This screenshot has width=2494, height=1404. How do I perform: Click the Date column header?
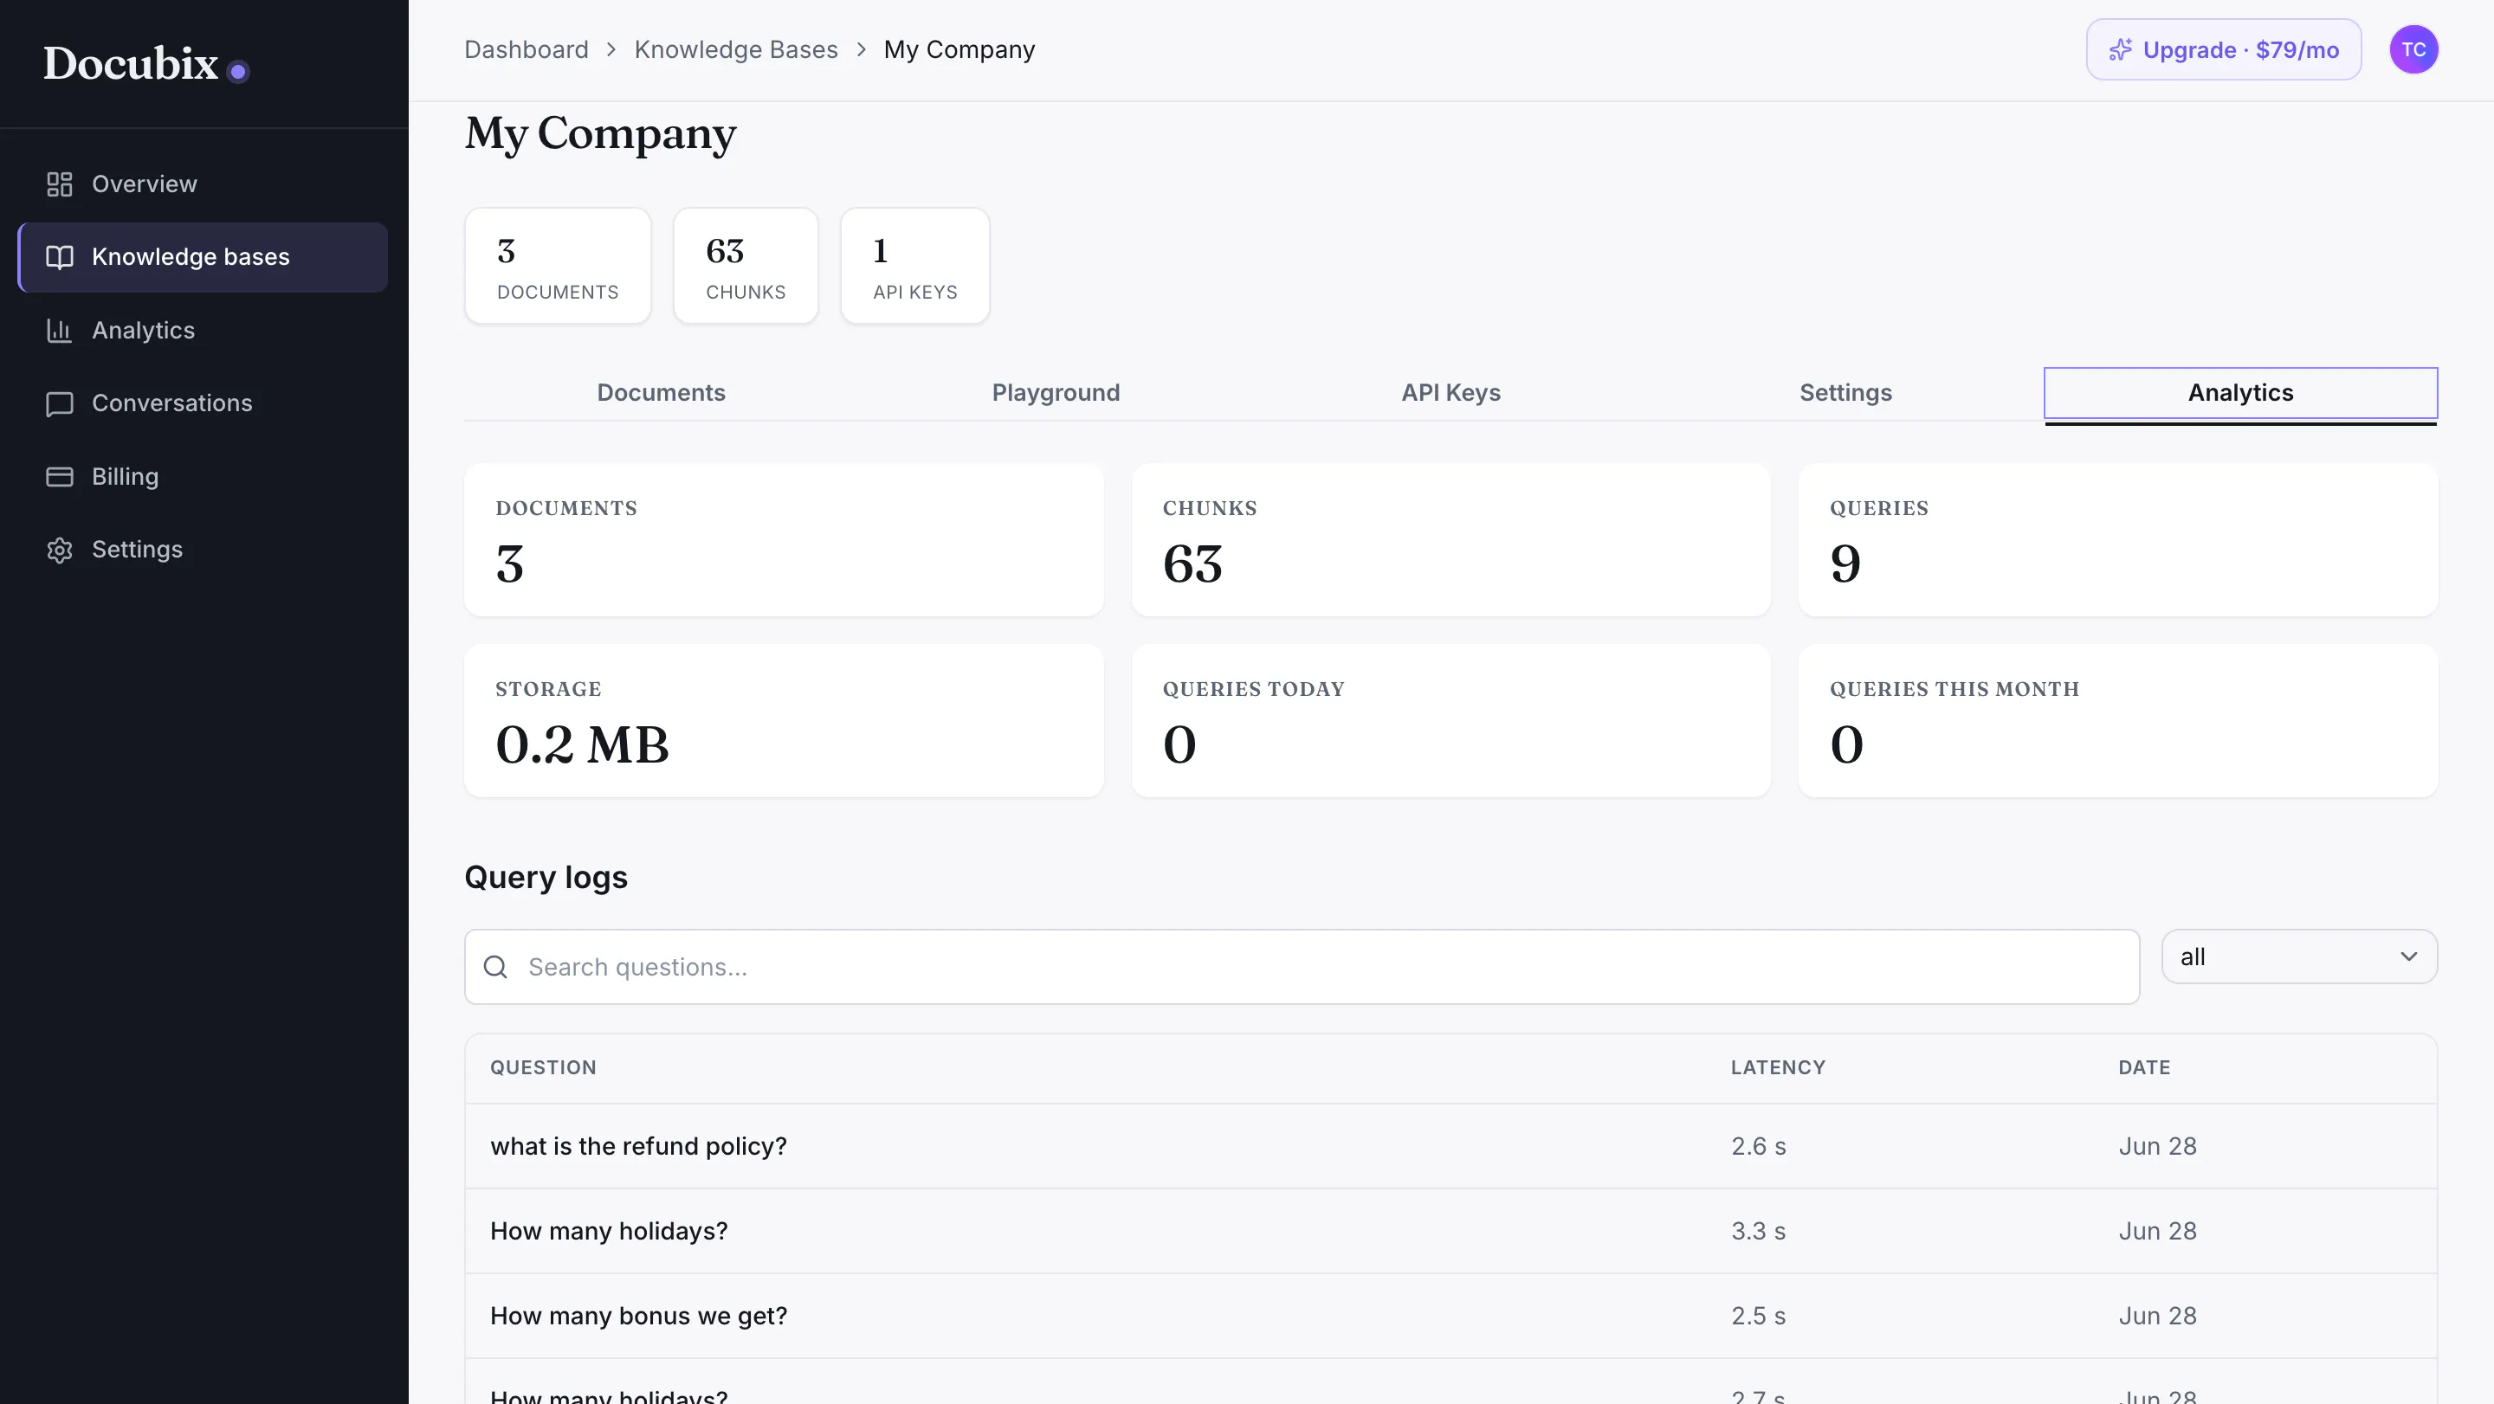coord(2143,1067)
